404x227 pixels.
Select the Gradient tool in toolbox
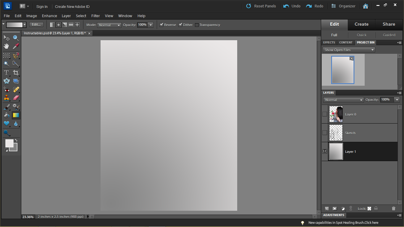[16, 115]
